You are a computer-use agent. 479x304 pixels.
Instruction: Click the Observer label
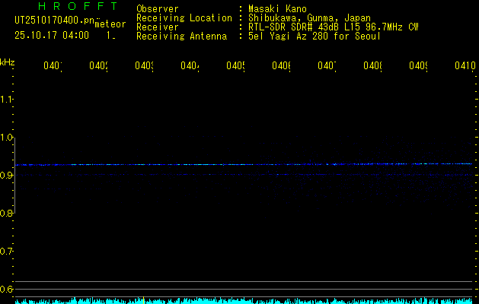tap(158, 9)
